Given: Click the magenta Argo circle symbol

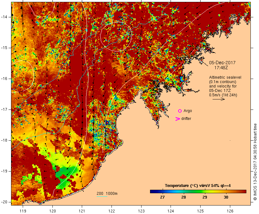Looking at the screenshot, I should tap(180, 111).
